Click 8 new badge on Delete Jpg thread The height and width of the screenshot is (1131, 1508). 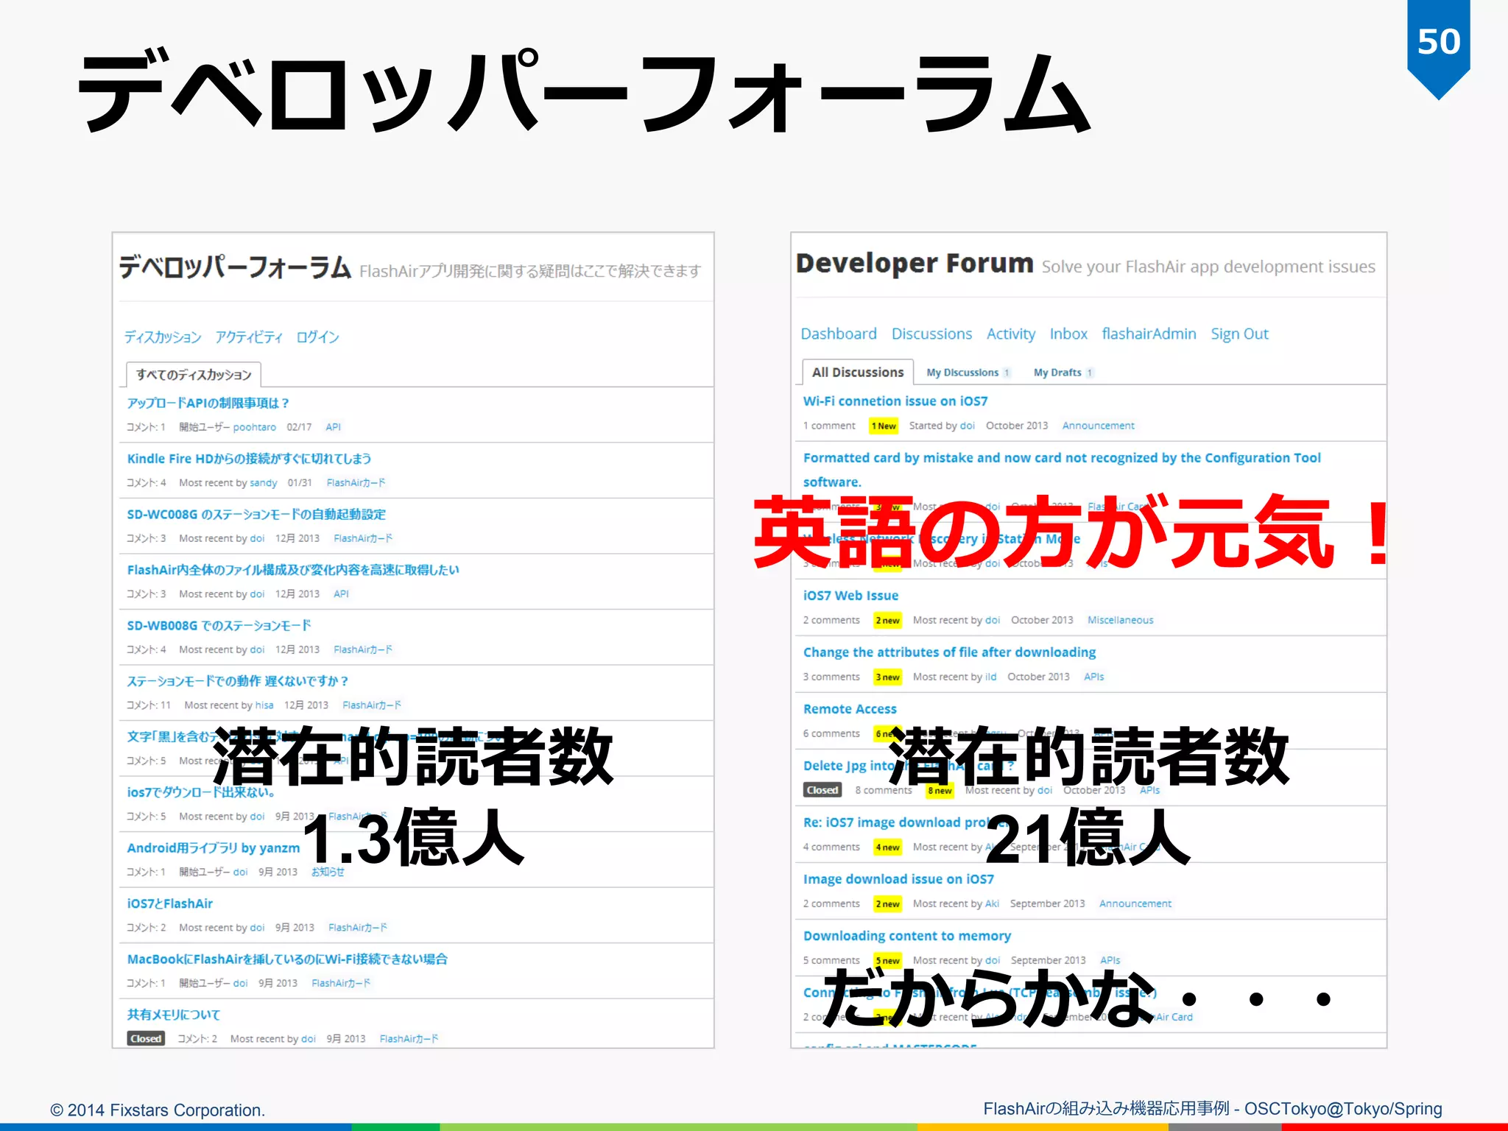[x=940, y=790]
